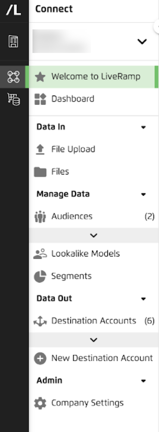Click the Segments pie chart icon
The width and height of the screenshot is (159, 432).
(40, 276)
